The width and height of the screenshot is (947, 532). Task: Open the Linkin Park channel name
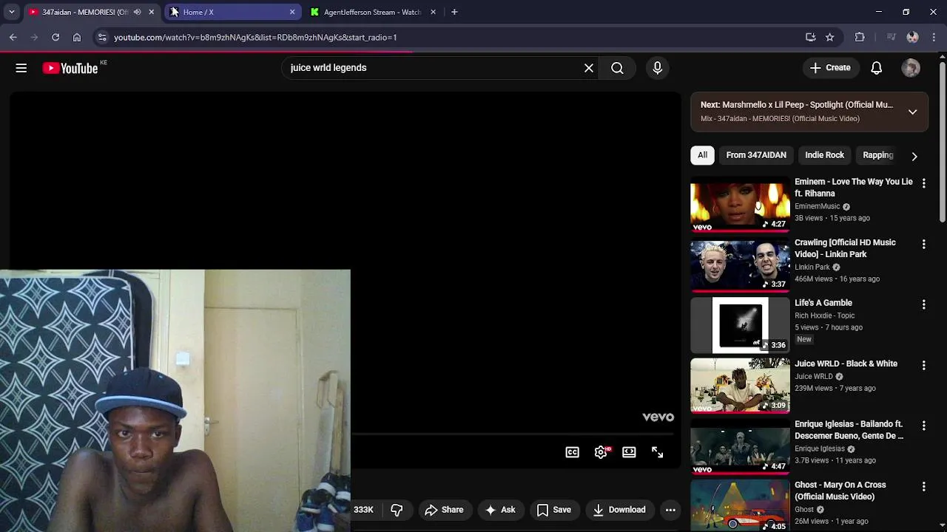pyautogui.click(x=812, y=267)
